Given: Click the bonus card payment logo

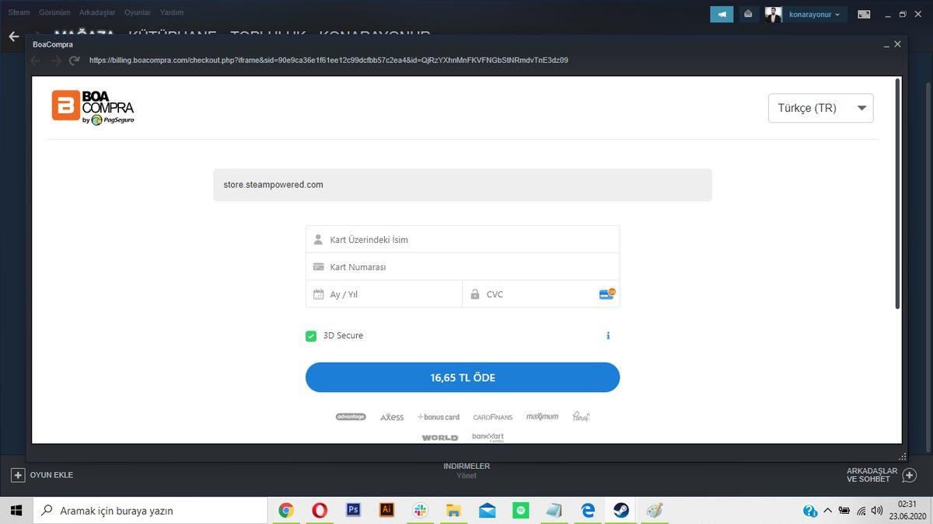Looking at the screenshot, I should (439, 417).
